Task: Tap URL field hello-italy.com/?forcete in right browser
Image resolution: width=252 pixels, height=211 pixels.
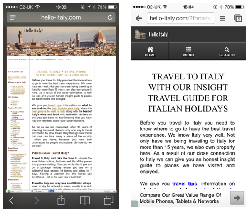Action: coord(180,18)
